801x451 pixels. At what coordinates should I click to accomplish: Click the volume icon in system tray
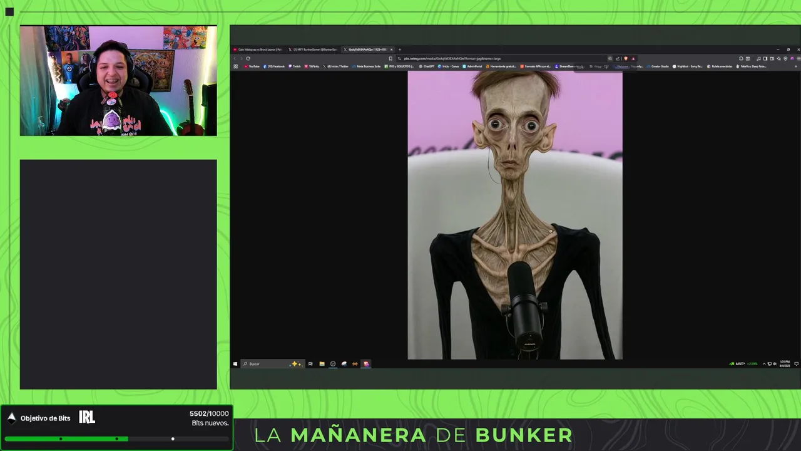point(775,364)
